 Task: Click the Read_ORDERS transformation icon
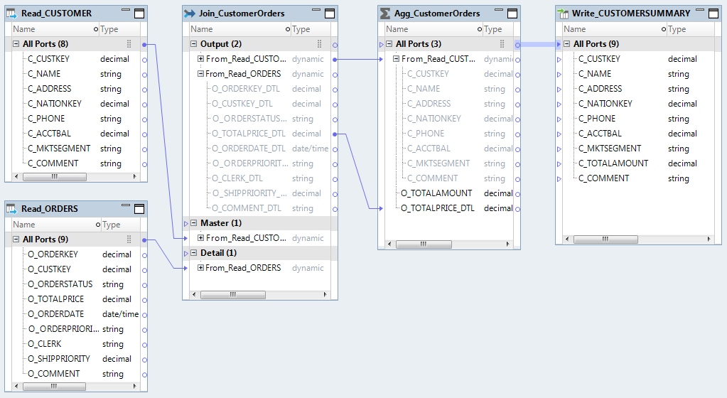click(x=11, y=209)
